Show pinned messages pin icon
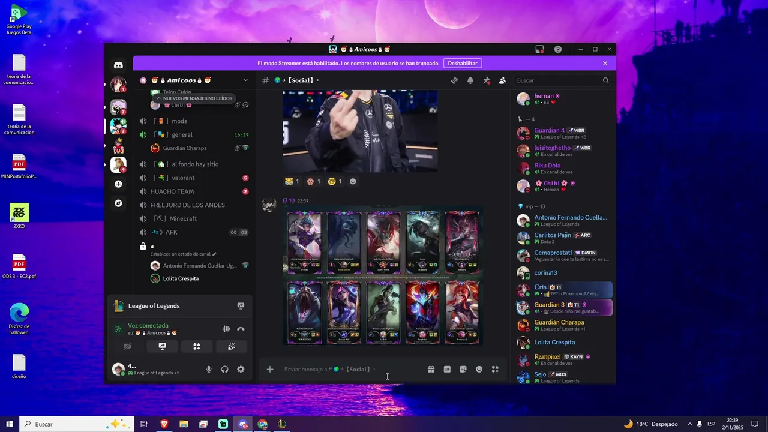Image resolution: width=768 pixels, height=432 pixels. (x=487, y=80)
